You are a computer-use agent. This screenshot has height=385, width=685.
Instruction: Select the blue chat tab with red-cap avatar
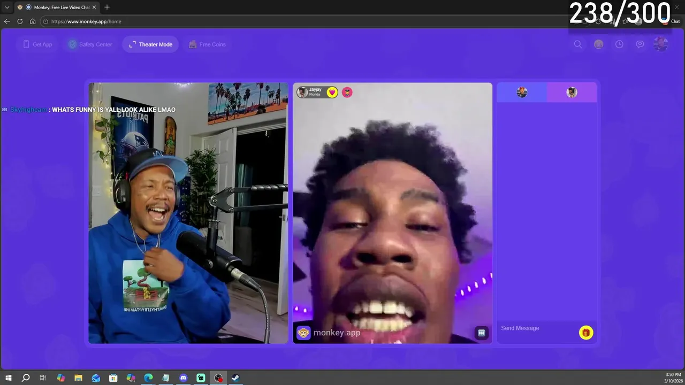522,93
